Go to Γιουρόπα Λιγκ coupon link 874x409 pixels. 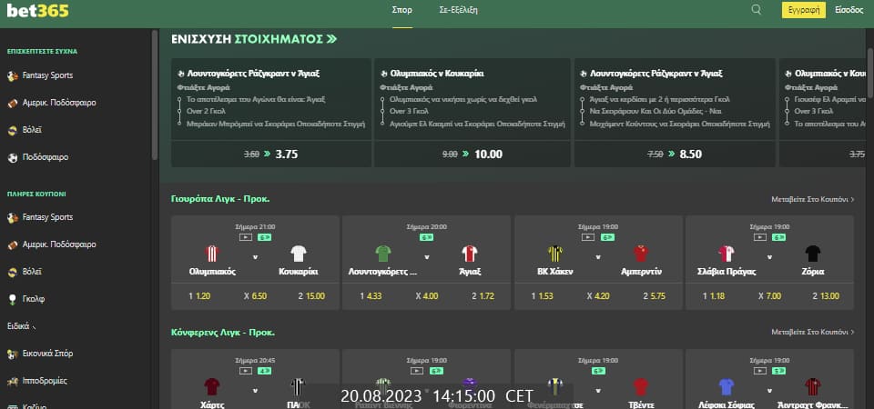(813, 199)
